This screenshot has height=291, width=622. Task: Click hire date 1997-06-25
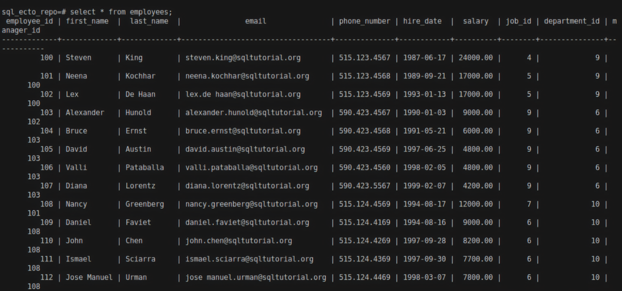tap(423, 150)
